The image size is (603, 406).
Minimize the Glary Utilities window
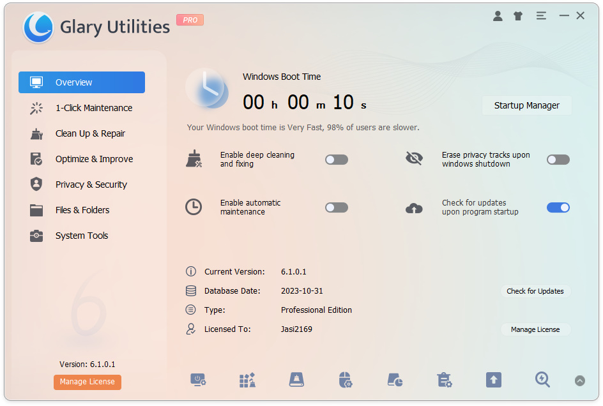point(564,16)
